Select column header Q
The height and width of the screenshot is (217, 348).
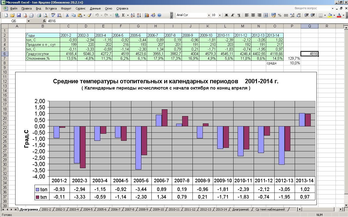click(309, 26)
